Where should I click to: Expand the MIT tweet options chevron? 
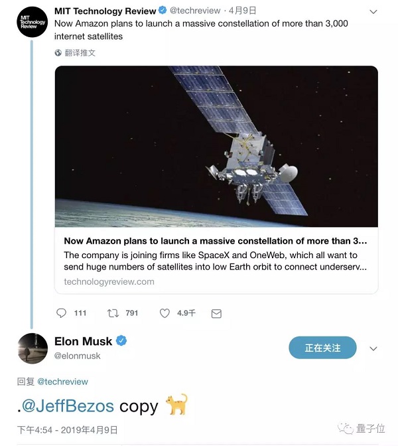(373, 11)
